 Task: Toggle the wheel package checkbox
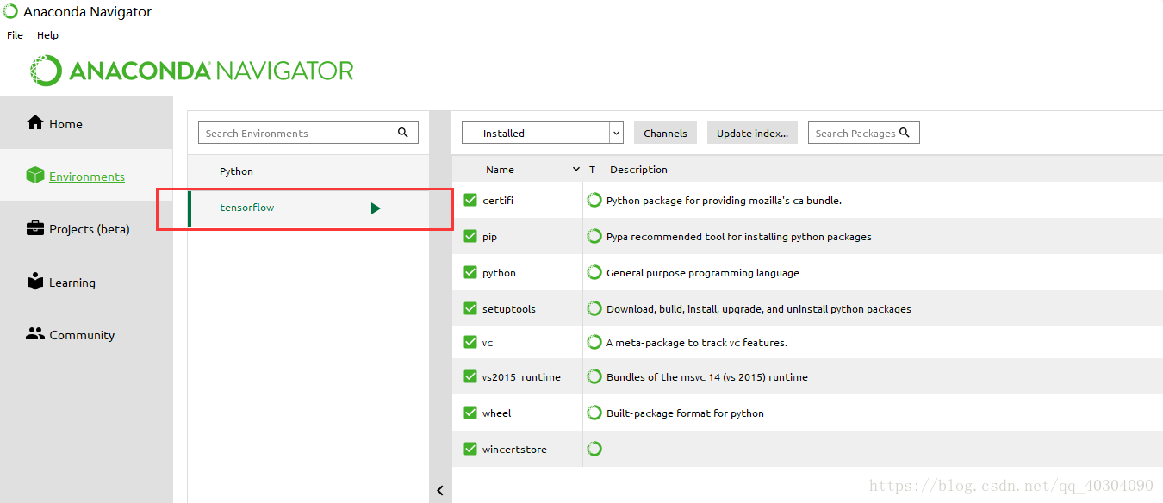(470, 413)
